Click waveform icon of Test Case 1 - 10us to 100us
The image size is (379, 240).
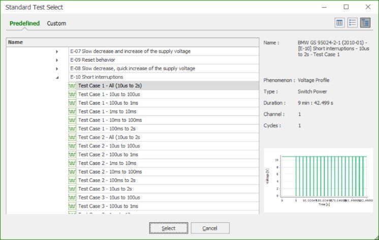pos(72,94)
